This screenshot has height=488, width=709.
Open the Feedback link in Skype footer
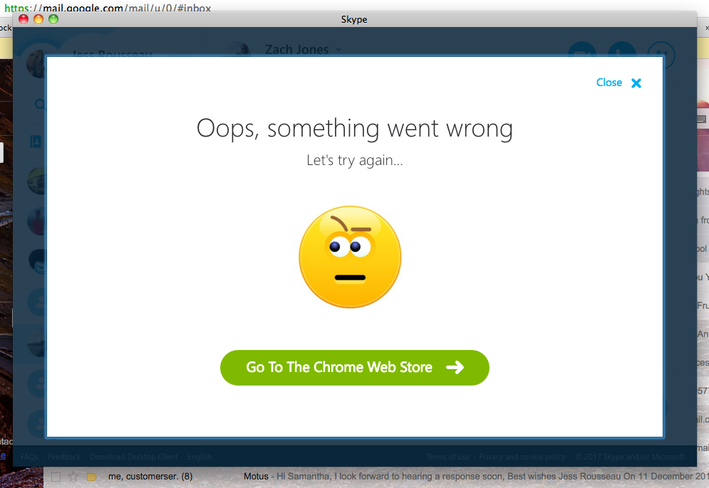click(64, 457)
